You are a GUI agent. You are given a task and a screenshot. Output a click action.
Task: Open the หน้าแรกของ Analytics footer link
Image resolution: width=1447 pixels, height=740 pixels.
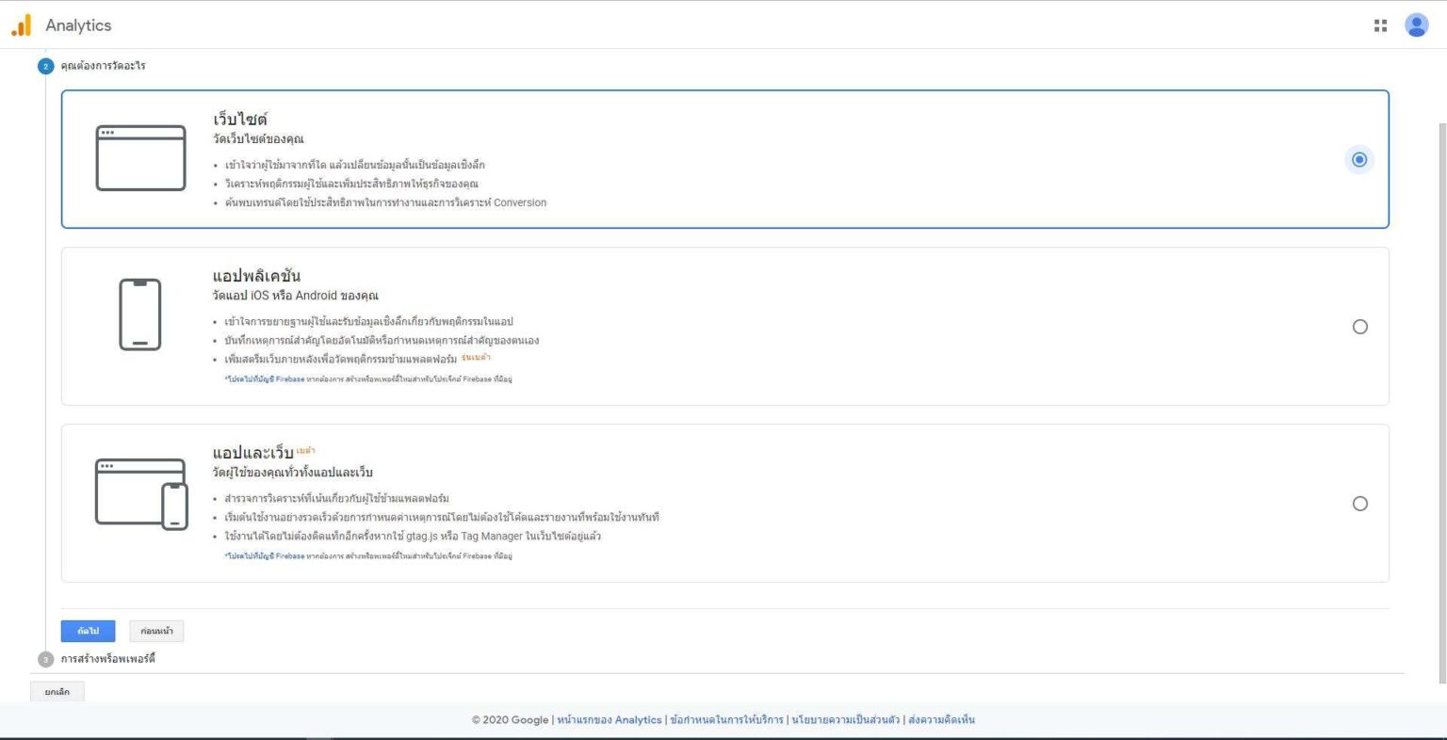point(612,719)
